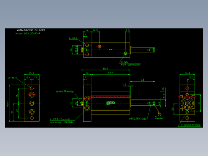
Task: Click the "13.4" dimension in the left view
Action: [x=28, y=78]
